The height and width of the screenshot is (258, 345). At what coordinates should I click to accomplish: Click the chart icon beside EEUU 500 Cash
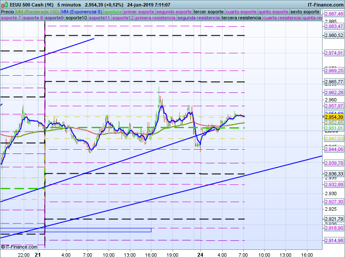(6, 4)
